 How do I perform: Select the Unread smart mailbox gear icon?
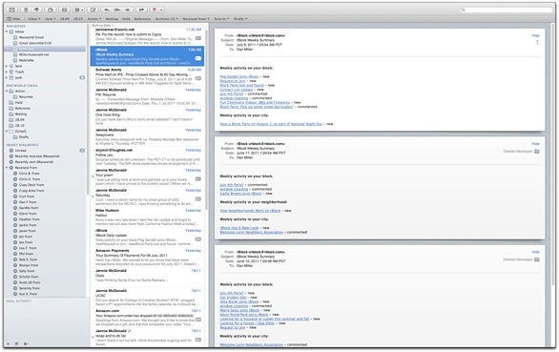click(11, 151)
